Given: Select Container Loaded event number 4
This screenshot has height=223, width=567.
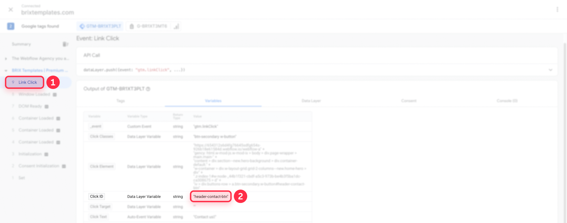Looking at the screenshot, I should [x=36, y=142].
